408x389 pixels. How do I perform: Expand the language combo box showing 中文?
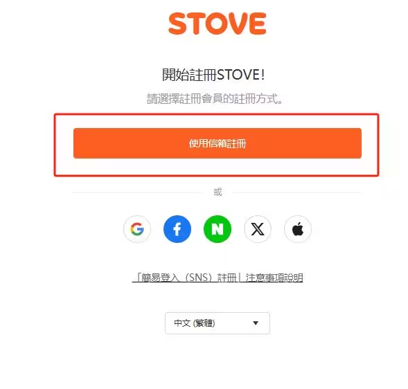(x=218, y=323)
